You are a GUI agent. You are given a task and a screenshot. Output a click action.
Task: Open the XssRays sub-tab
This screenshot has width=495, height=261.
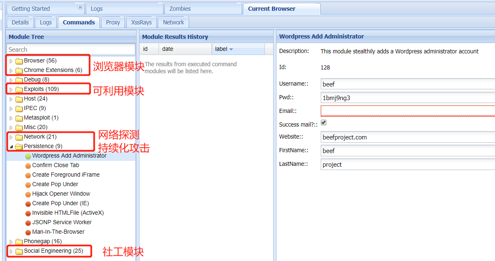[142, 22]
